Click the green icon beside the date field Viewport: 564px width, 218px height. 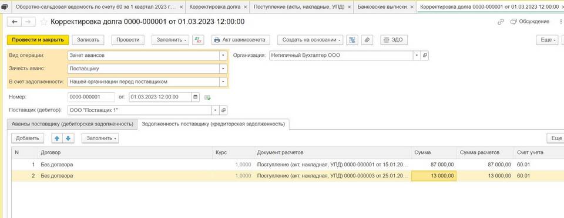click(207, 97)
